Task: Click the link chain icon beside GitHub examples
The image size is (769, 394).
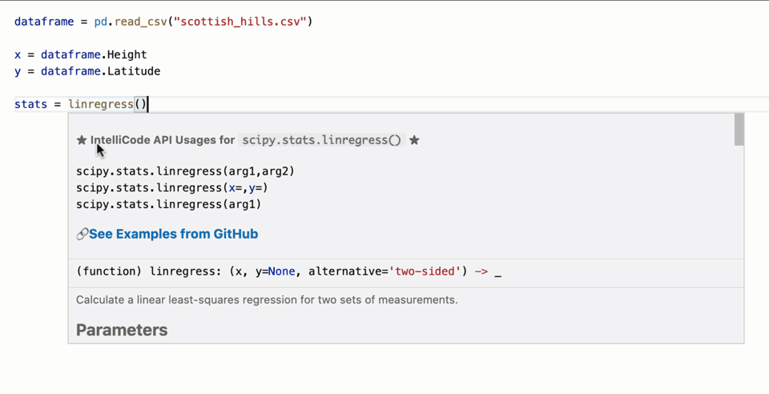Action: click(x=82, y=235)
